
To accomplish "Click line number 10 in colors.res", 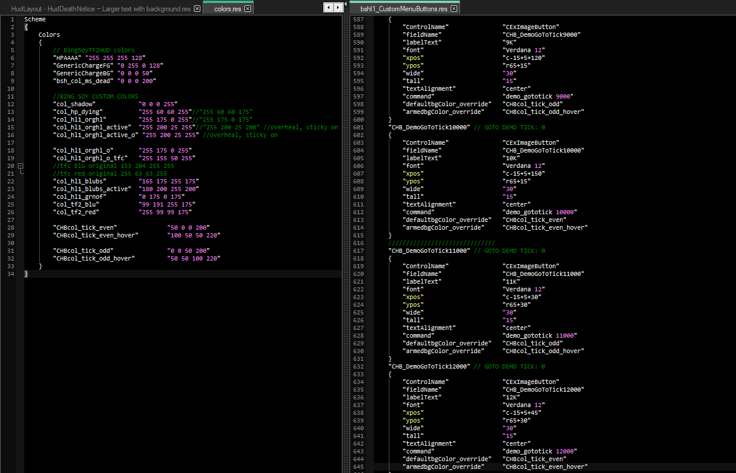I will click(x=10, y=89).
